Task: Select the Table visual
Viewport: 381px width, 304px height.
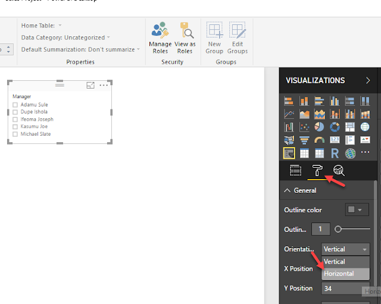Action: coord(304,153)
